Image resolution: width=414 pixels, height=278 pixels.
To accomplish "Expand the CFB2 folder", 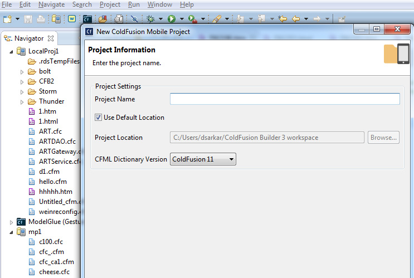I will (22, 82).
